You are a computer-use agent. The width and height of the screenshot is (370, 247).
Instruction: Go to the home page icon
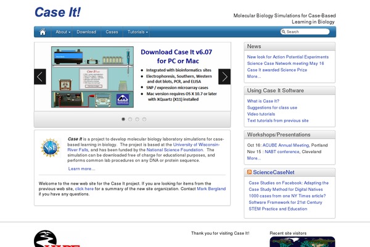pos(43,32)
